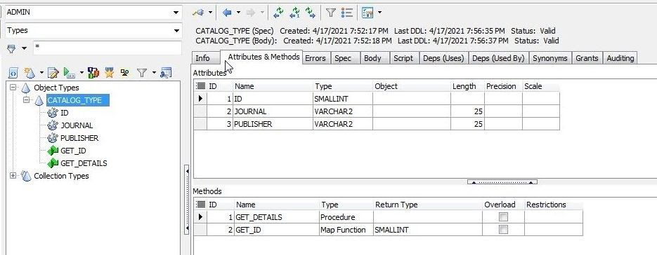Sort Attributes grid by Length column header
The height and width of the screenshot is (255, 657).
[x=467, y=87]
